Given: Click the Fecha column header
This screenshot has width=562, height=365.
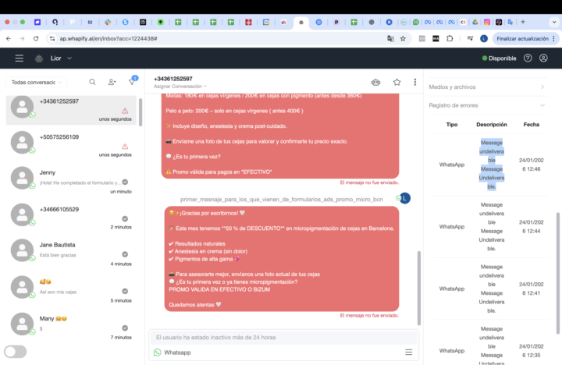Looking at the screenshot, I should (x=532, y=125).
